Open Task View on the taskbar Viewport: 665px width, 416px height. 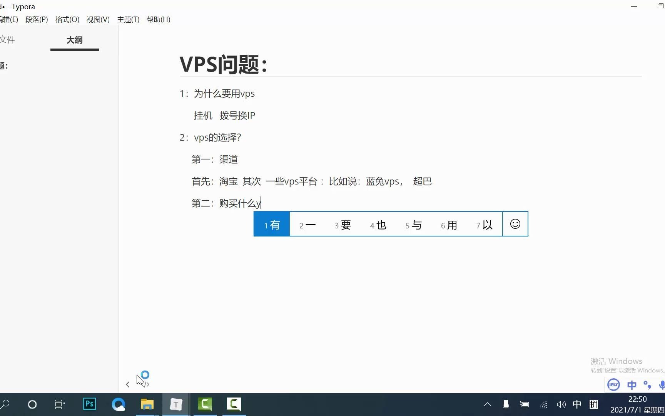pyautogui.click(x=60, y=404)
